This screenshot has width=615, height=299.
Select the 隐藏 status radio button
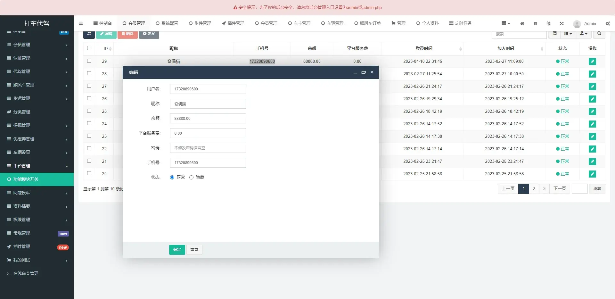click(x=191, y=177)
